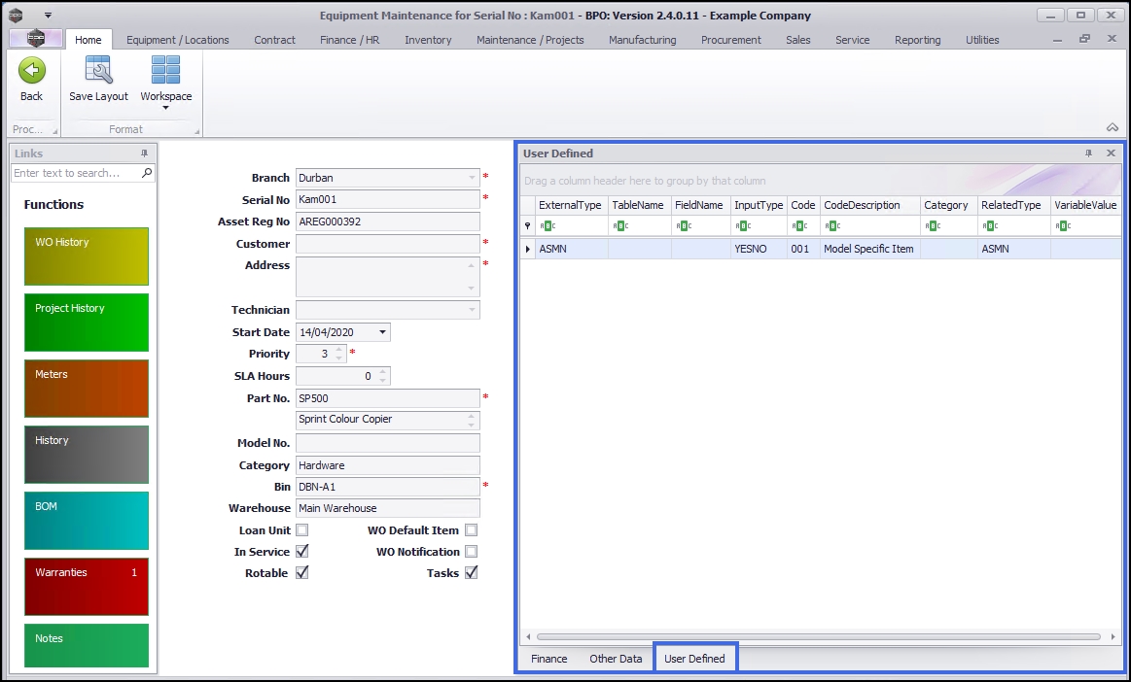Open the WO History function tile
Image resolution: width=1131 pixels, height=682 pixels.
click(x=86, y=256)
